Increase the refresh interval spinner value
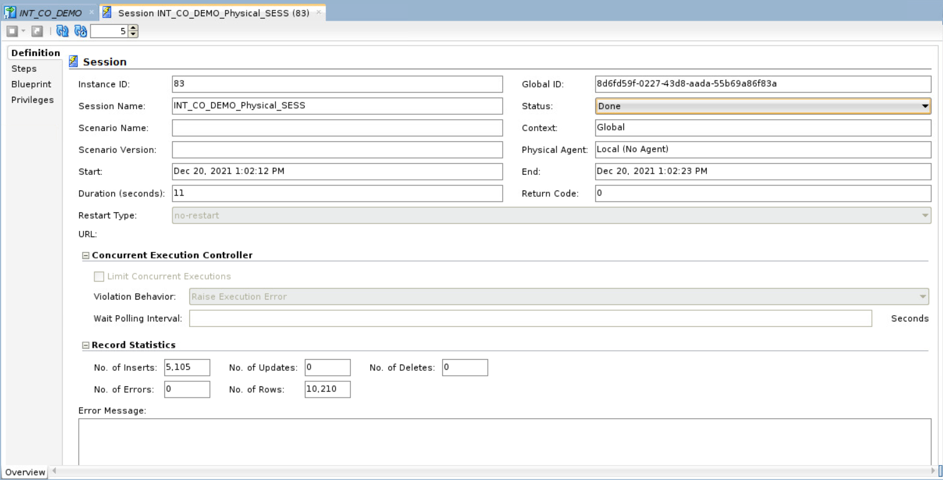This screenshot has height=480, width=943. click(x=133, y=29)
